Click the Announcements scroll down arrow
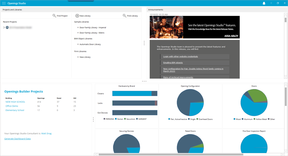 click(285, 77)
